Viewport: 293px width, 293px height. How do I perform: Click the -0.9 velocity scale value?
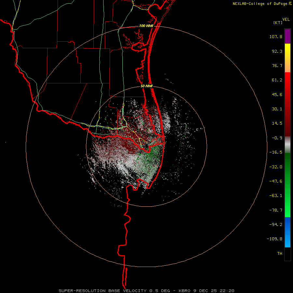277,138
